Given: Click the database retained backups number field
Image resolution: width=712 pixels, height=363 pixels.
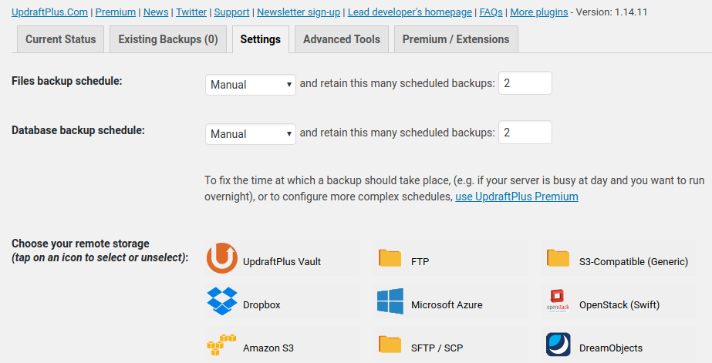Looking at the screenshot, I should coord(525,133).
